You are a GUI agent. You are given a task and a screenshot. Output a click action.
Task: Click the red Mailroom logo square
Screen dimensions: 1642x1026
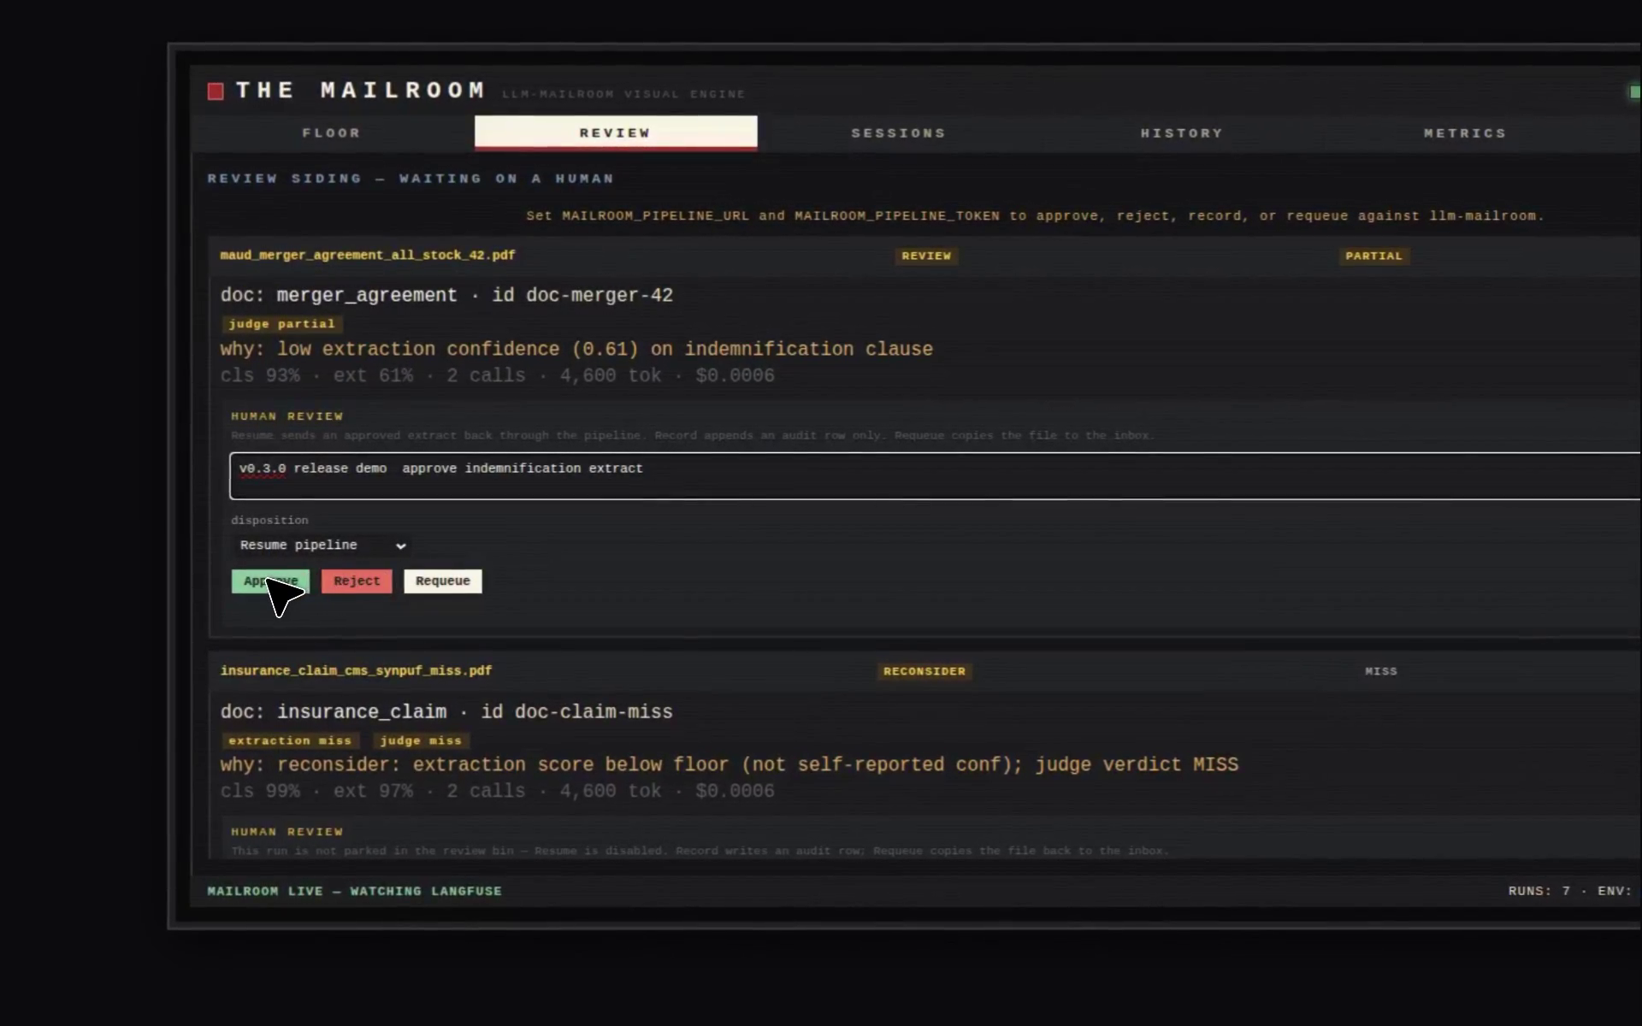click(216, 91)
